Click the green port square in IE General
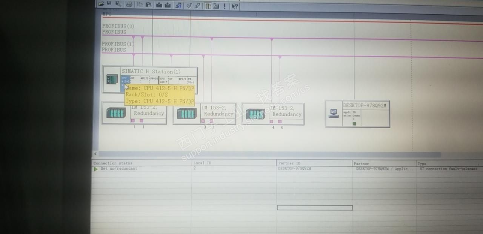 (x=354, y=123)
